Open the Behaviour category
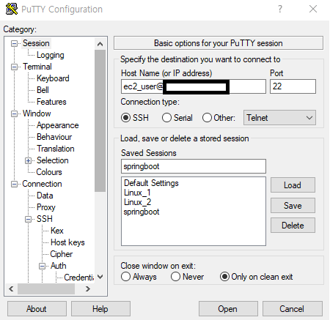The width and height of the screenshot is (330, 320). tap(54, 137)
